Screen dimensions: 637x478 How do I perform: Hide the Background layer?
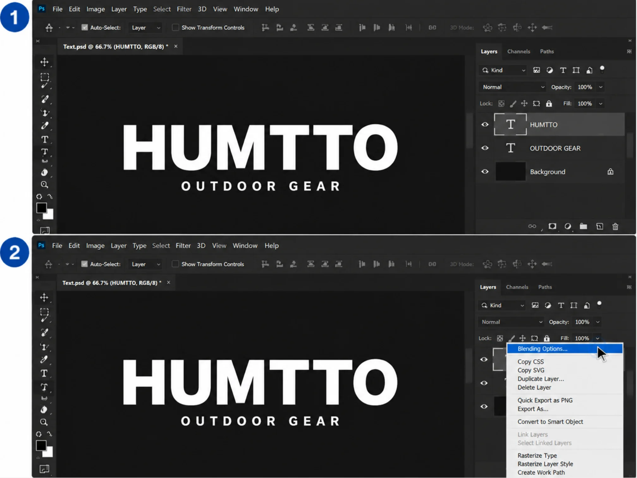(485, 172)
